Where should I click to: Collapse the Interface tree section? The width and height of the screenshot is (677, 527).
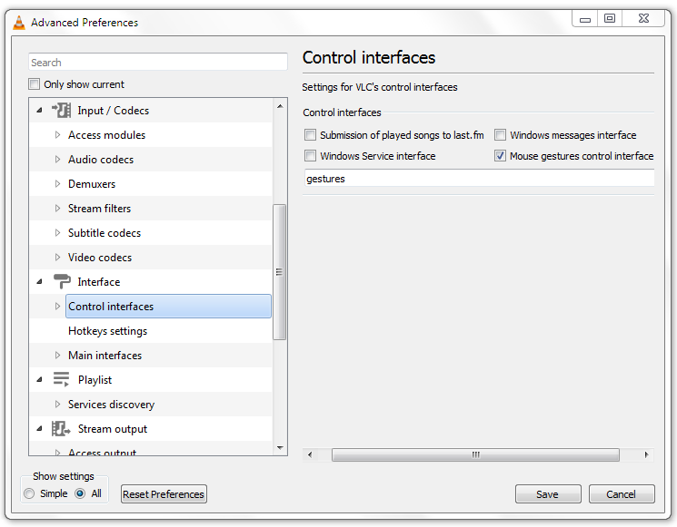(40, 282)
